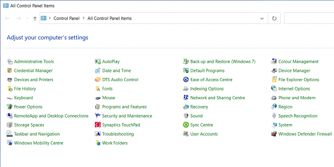This screenshot has width=334, height=167.
Task: Click the Recovery icon
Action: tap(186, 107)
